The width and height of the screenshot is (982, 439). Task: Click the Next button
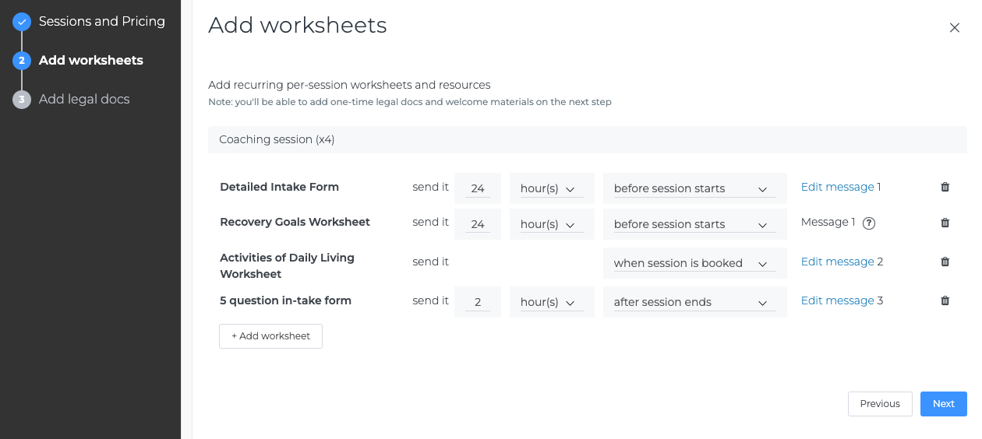943,404
